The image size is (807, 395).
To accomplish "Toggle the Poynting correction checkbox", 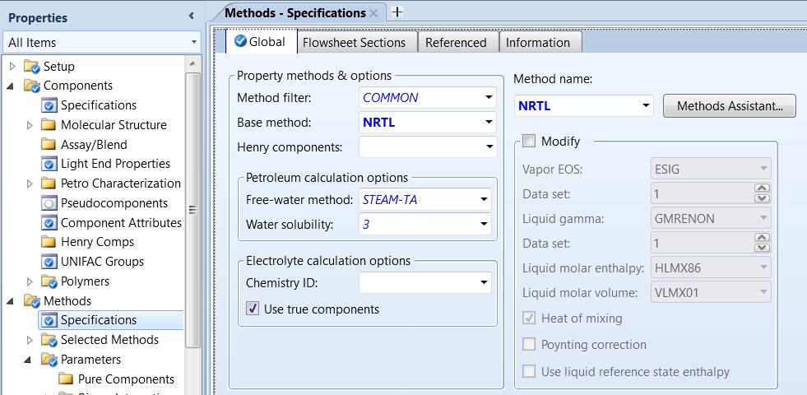I will pos(529,345).
